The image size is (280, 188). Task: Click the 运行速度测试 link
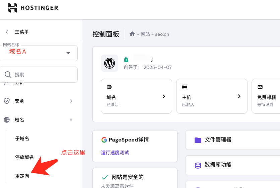click(x=115, y=153)
